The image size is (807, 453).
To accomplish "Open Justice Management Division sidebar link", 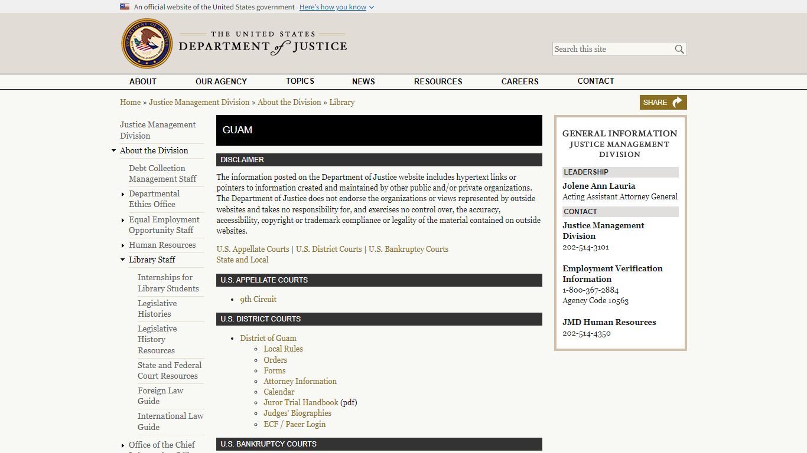I will [x=158, y=130].
